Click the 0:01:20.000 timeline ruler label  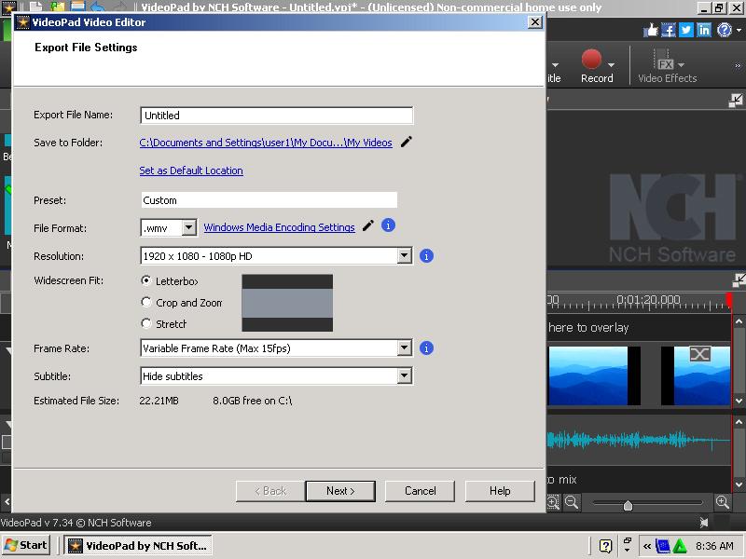coord(648,299)
